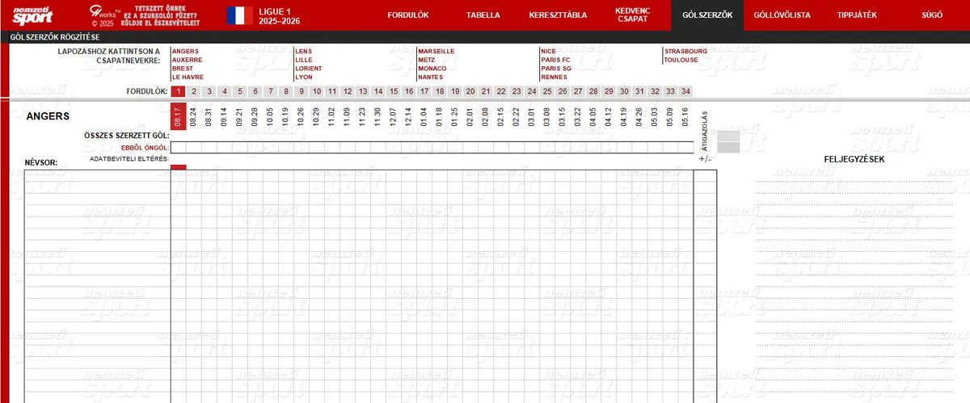Select round 12 button
Screen dimensions: 970x403
click(347, 91)
